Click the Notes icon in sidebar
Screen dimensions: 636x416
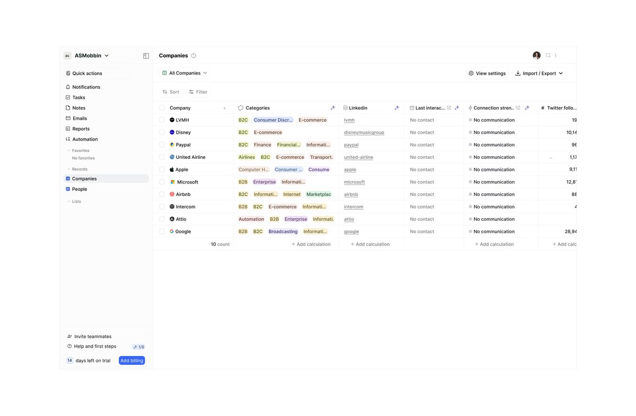(68, 108)
